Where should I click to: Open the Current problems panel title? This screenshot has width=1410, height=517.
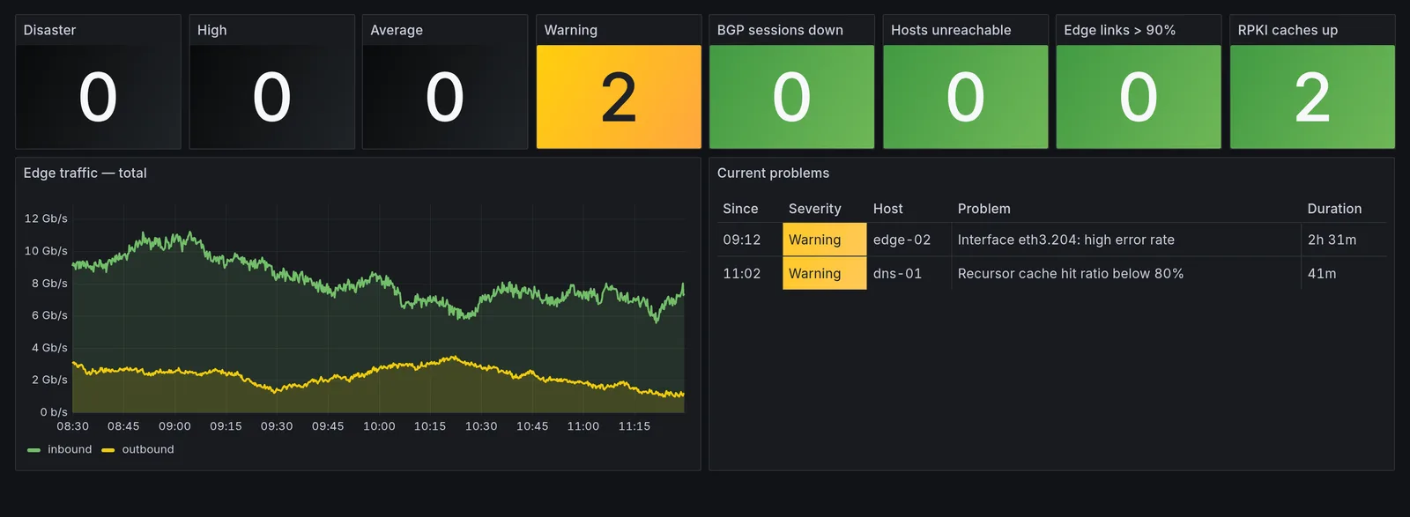coord(773,173)
